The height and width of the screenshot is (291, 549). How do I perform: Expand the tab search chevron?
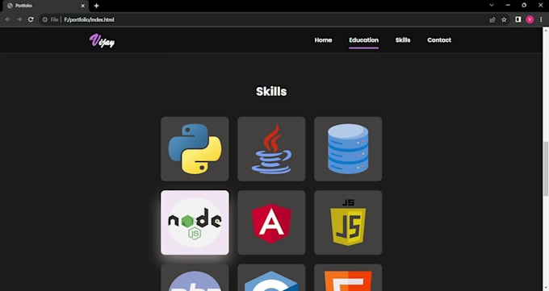tap(492, 6)
